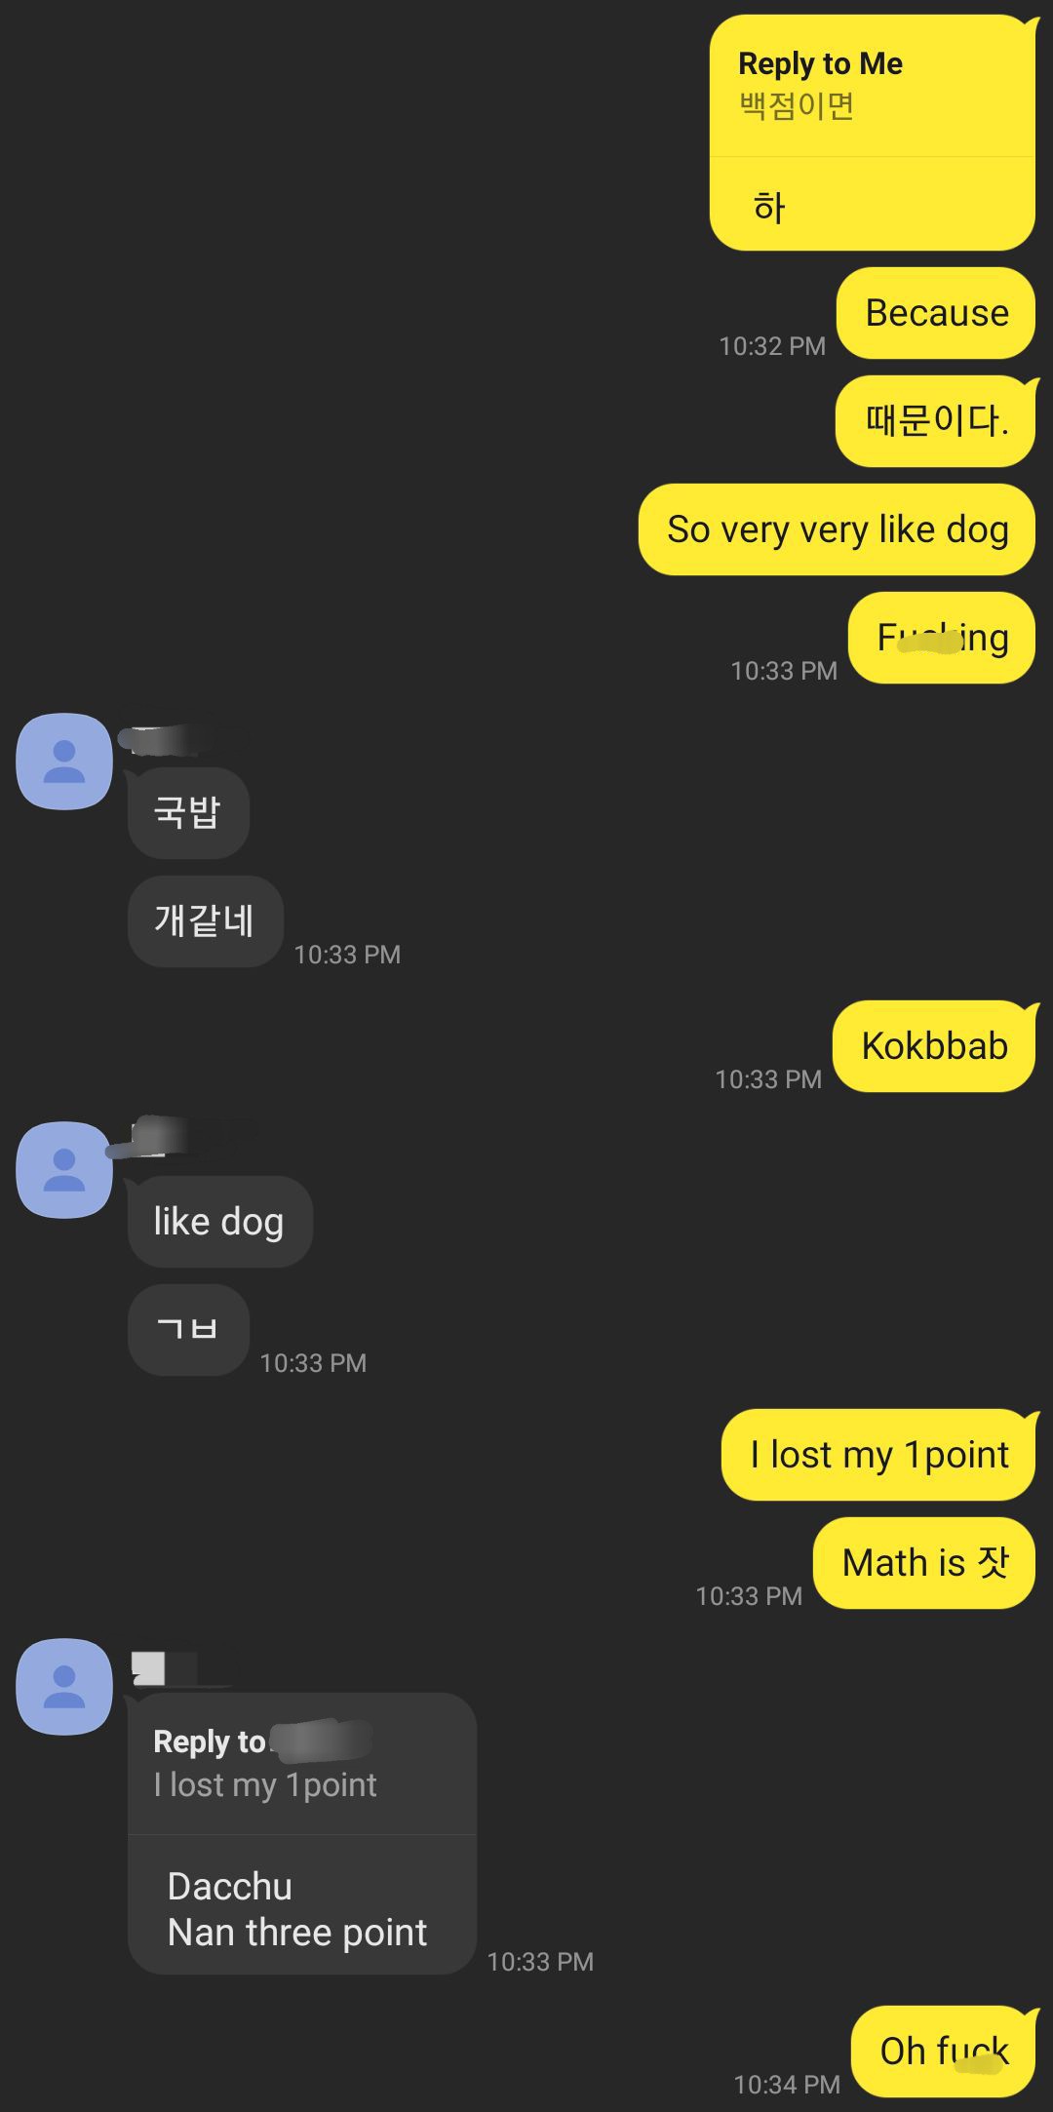Select the gray 국밥 message bubble
Viewport: 1053px width, 2112px height.
[x=188, y=812]
